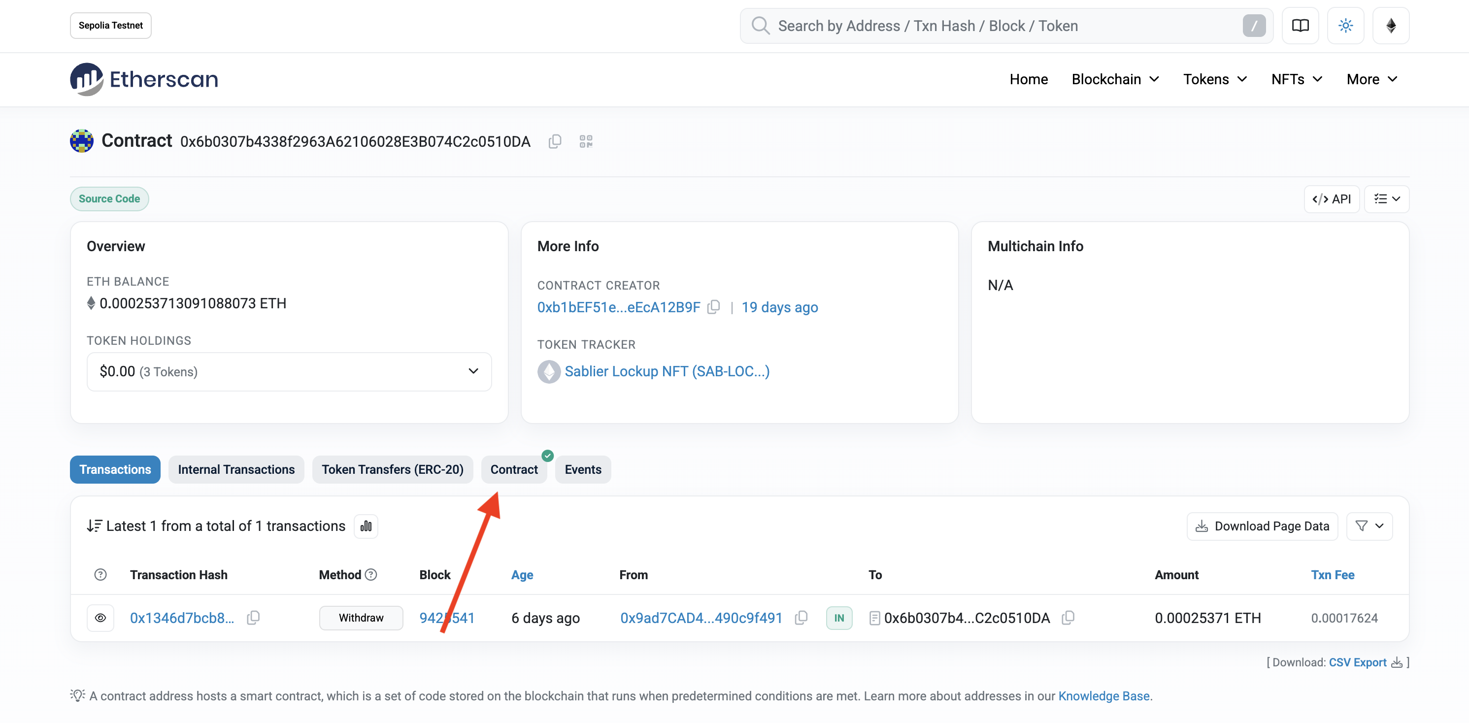The width and height of the screenshot is (1469, 723).
Task: Reveal transaction details via the eye icon
Action: pos(100,618)
